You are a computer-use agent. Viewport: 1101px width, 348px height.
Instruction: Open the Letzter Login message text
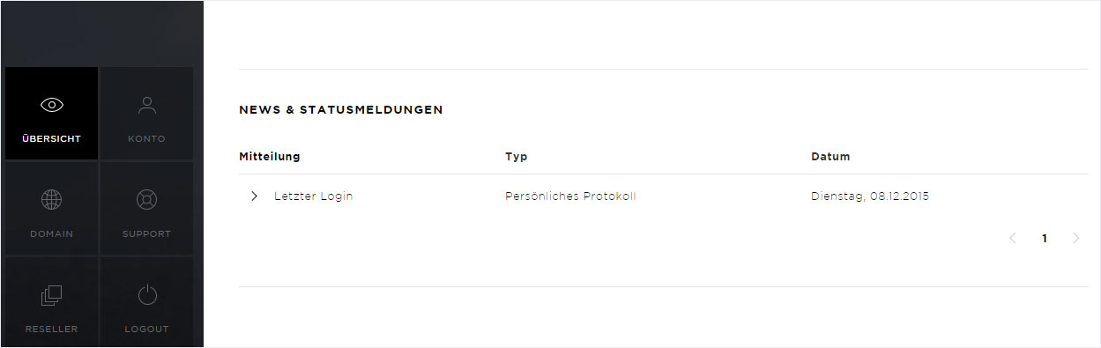point(314,196)
